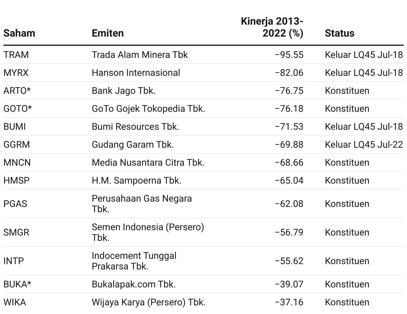Click GoTo Gojek Tokopedia Tbk. cell
The height and width of the screenshot is (314, 407).
[148, 108]
